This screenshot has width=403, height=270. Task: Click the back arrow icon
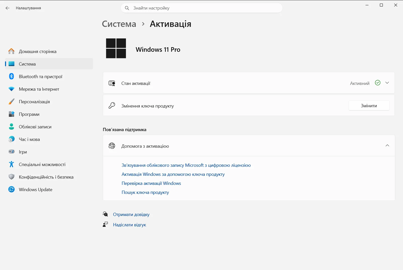click(8, 8)
